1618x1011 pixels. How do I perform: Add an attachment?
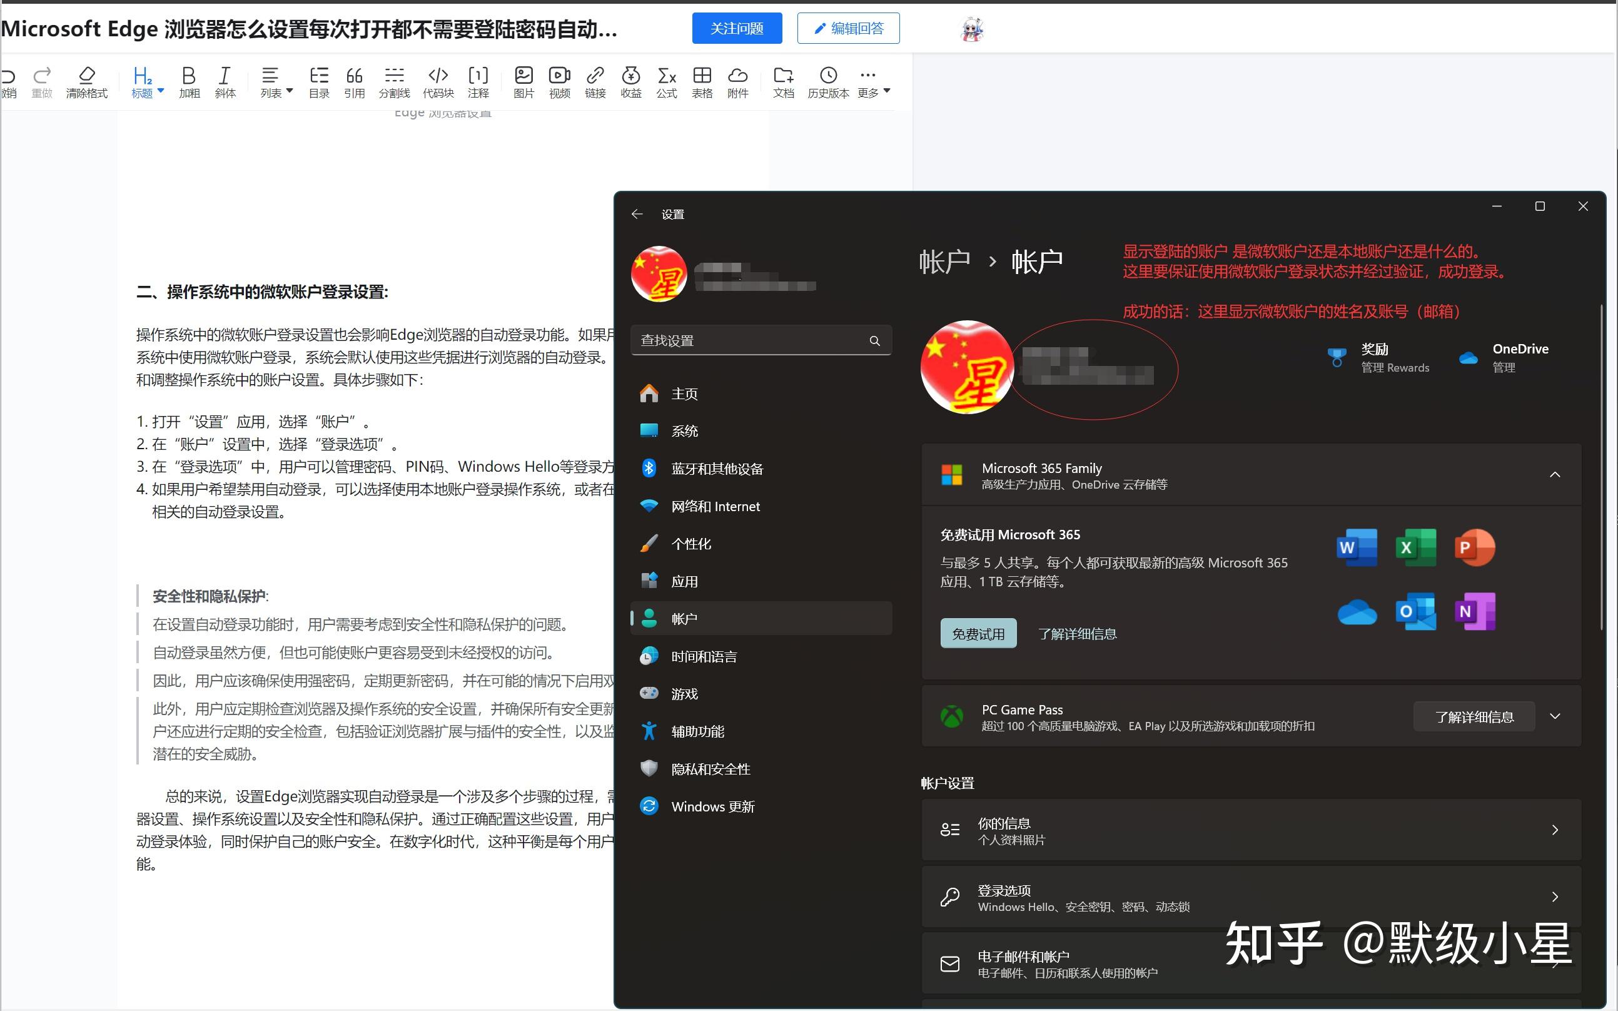pyautogui.click(x=738, y=81)
